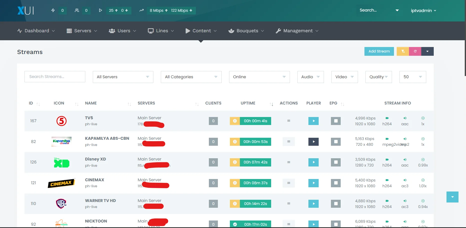This screenshot has height=228, width=466.
Task: Click the TV5 channel logo
Action: (62, 121)
